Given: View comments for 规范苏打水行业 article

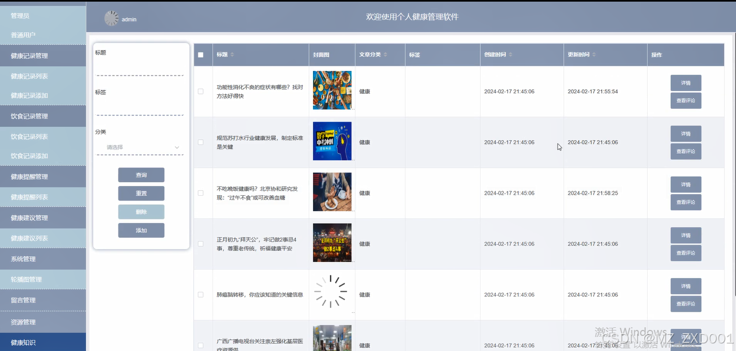Looking at the screenshot, I should pyautogui.click(x=686, y=152).
